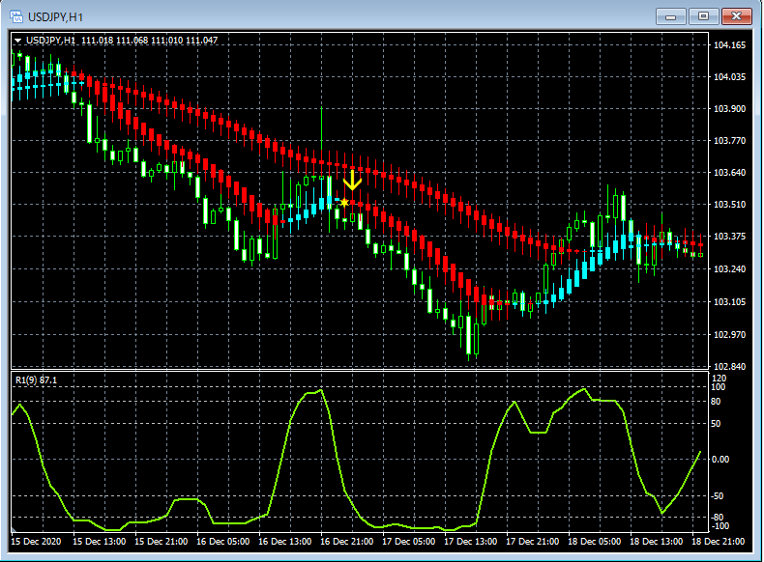Click the 104.165 price scale label
The height and width of the screenshot is (562, 764).
click(x=729, y=45)
